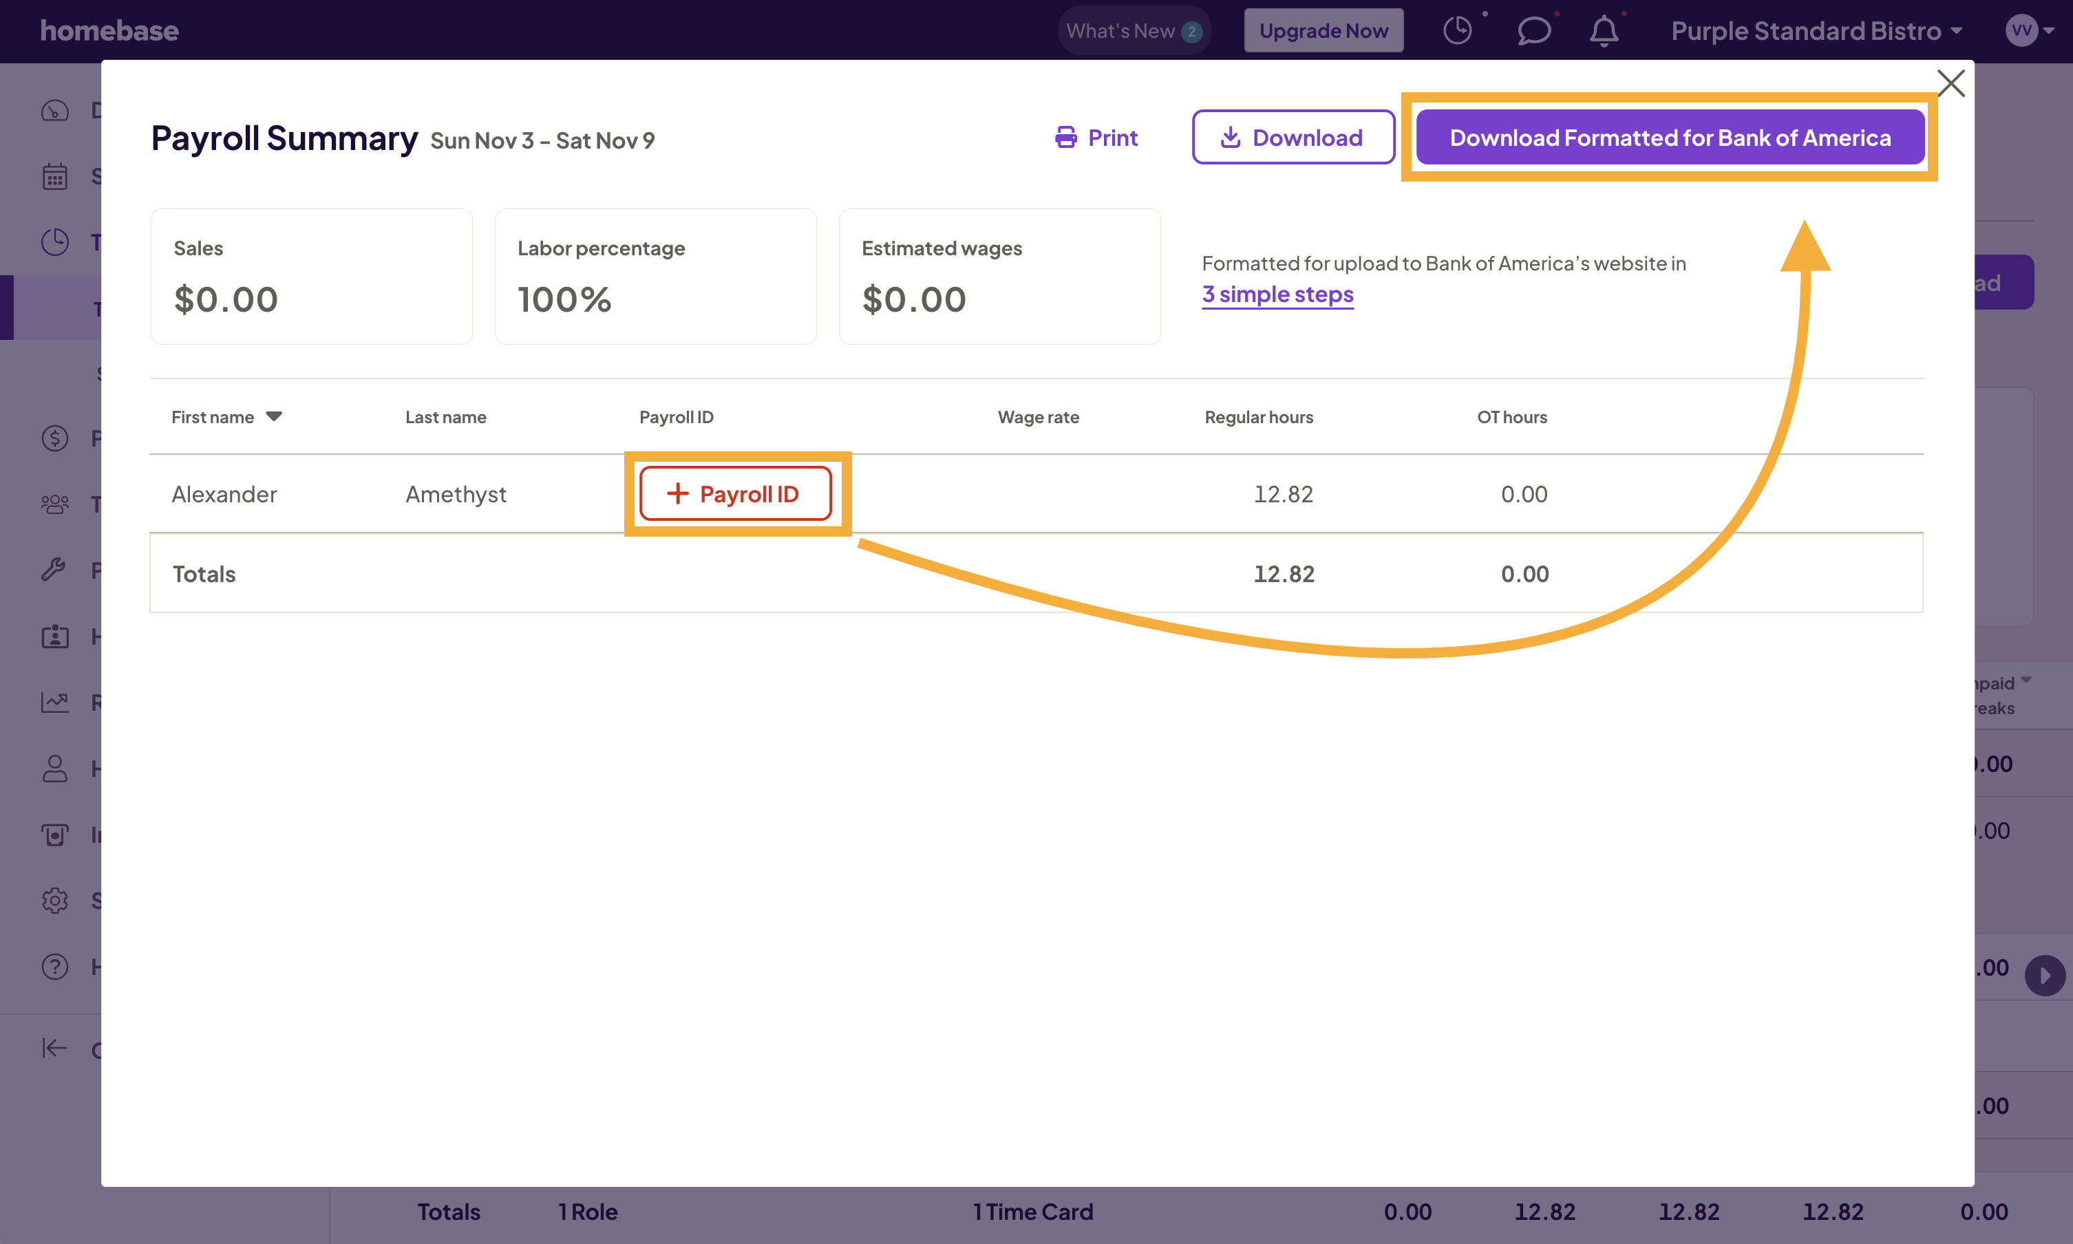Open the timer clock icon in header
This screenshot has width=2073, height=1244.
pos(1458,31)
